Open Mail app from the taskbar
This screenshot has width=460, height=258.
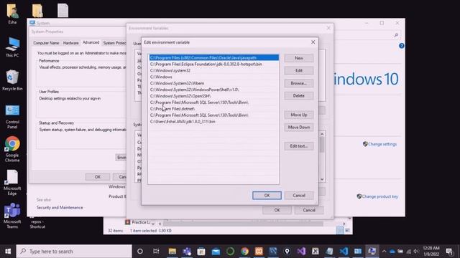pyautogui.click(x=216, y=252)
